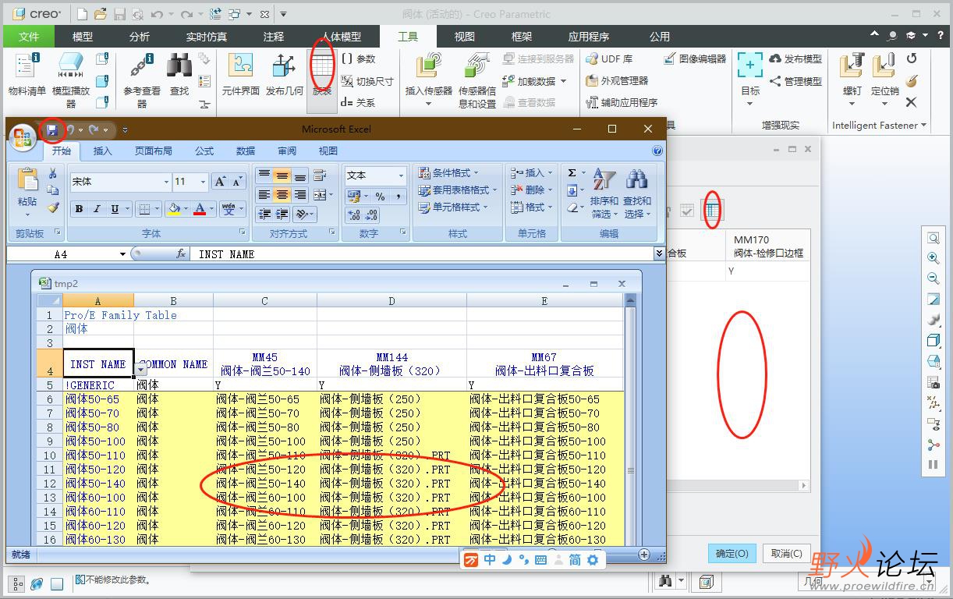Open Creo 模型 ribbon tab

(x=83, y=37)
